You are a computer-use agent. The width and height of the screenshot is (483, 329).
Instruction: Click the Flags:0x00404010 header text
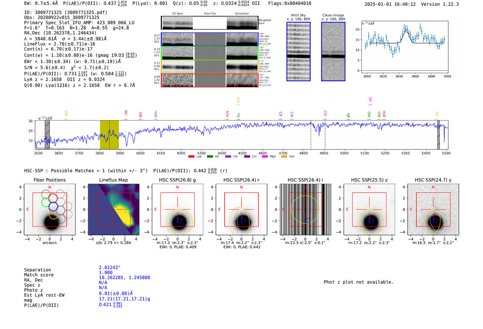[x=289, y=3]
